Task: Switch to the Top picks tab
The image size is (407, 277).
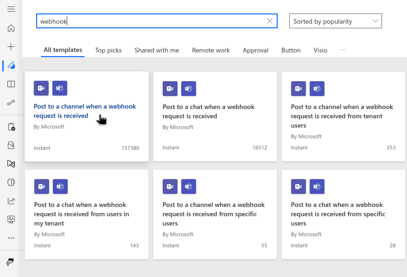Action: 108,50
